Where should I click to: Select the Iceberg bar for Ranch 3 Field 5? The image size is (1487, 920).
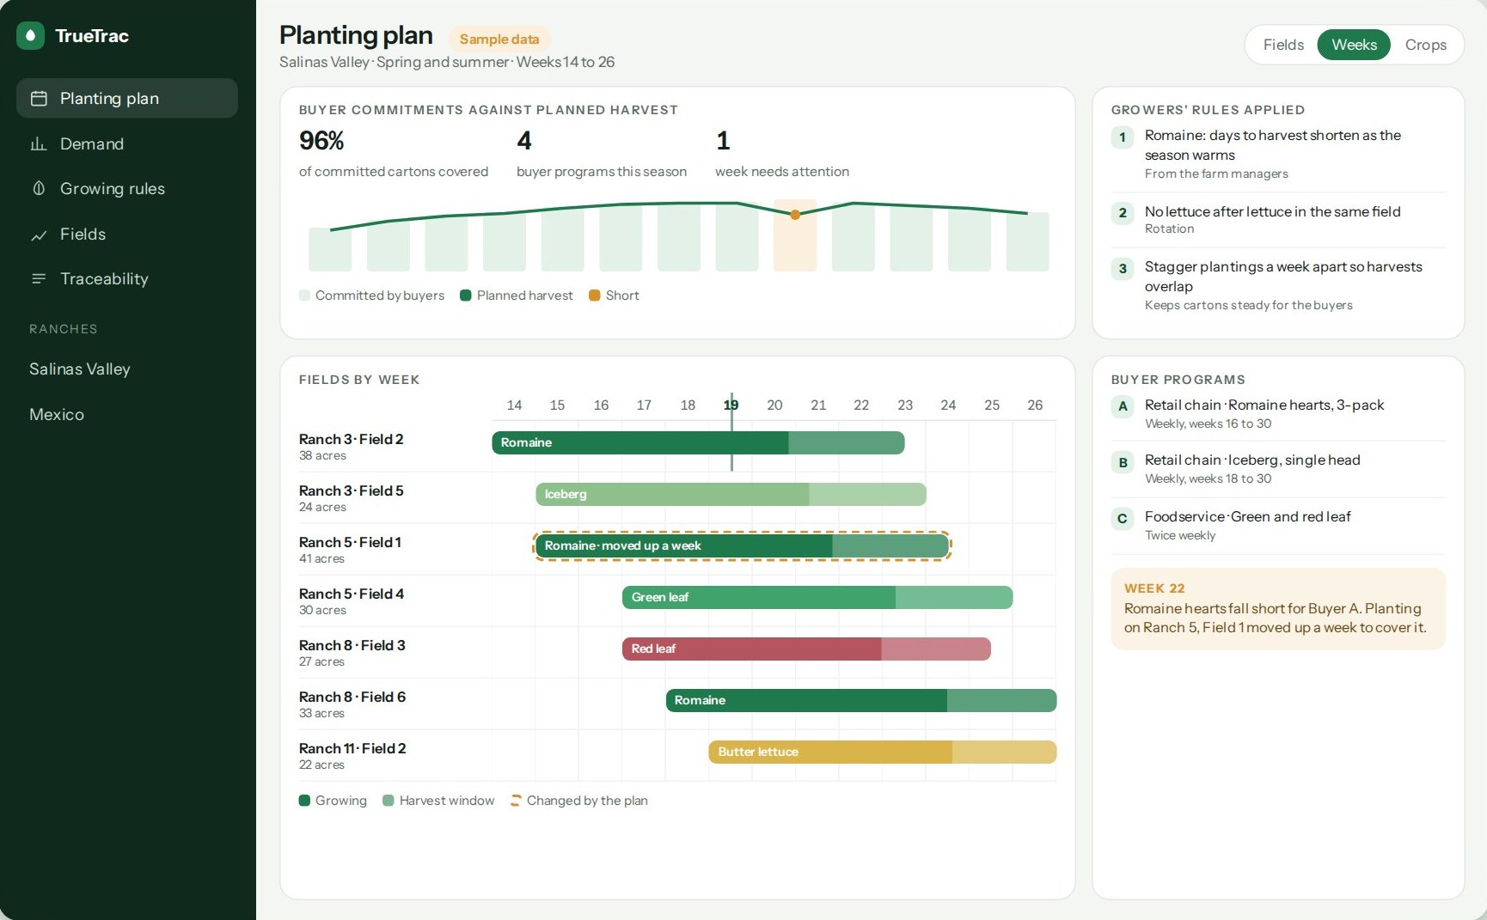point(731,494)
